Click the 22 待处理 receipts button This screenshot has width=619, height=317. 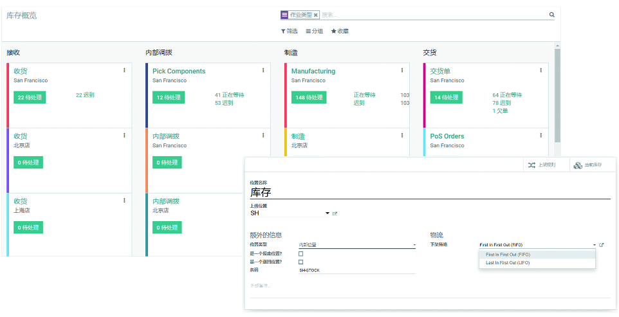coord(30,98)
